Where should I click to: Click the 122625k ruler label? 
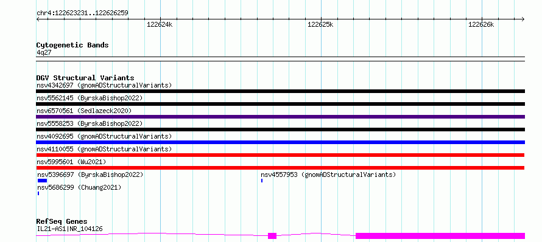click(x=320, y=24)
